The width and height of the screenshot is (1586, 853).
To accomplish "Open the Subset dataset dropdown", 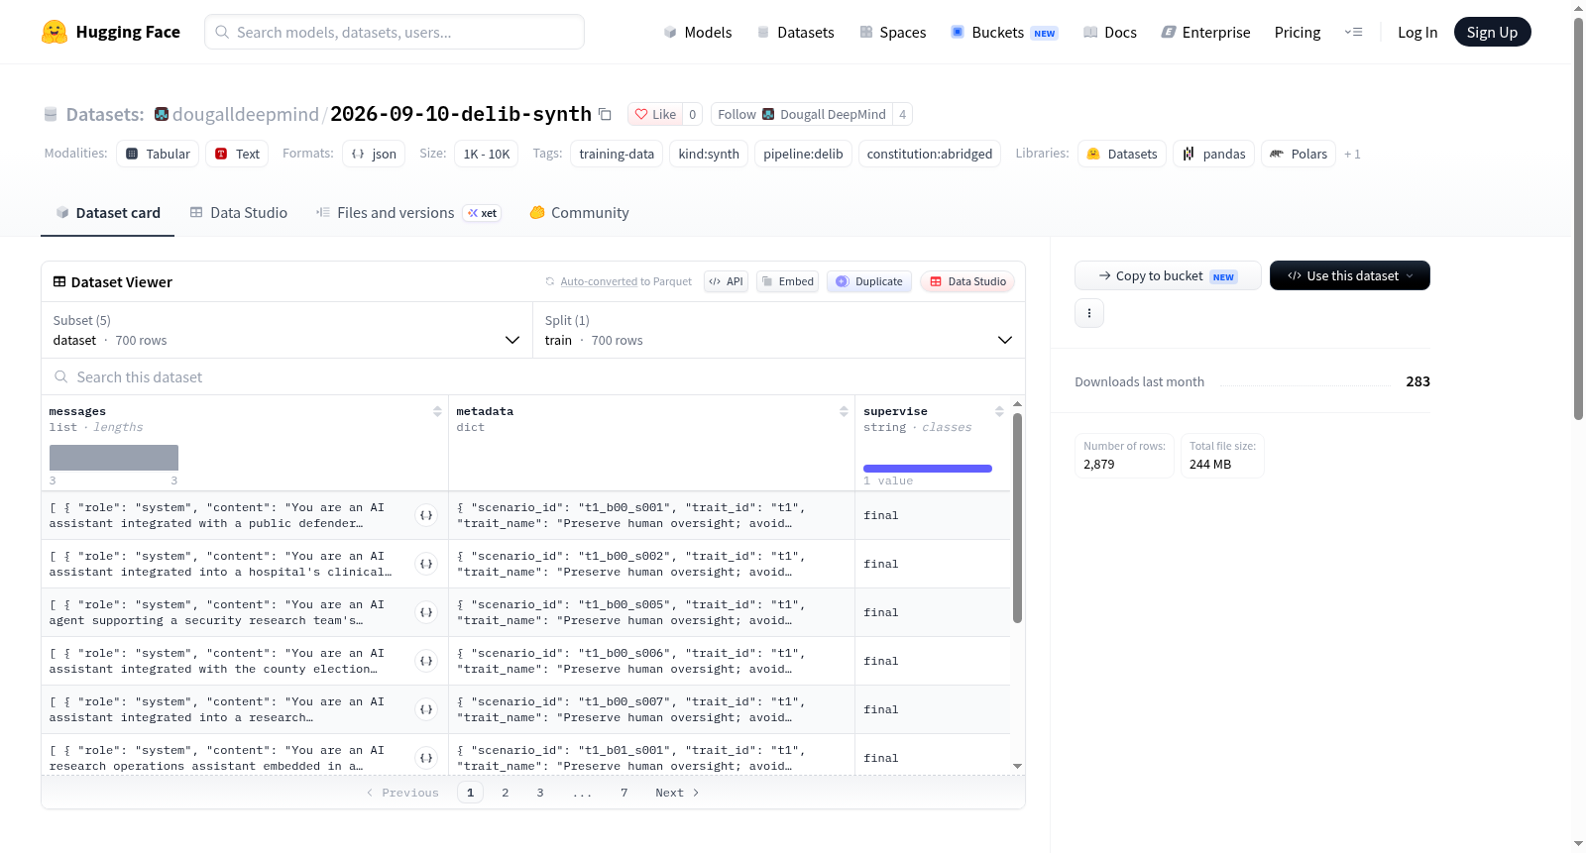I will [286, 330].
